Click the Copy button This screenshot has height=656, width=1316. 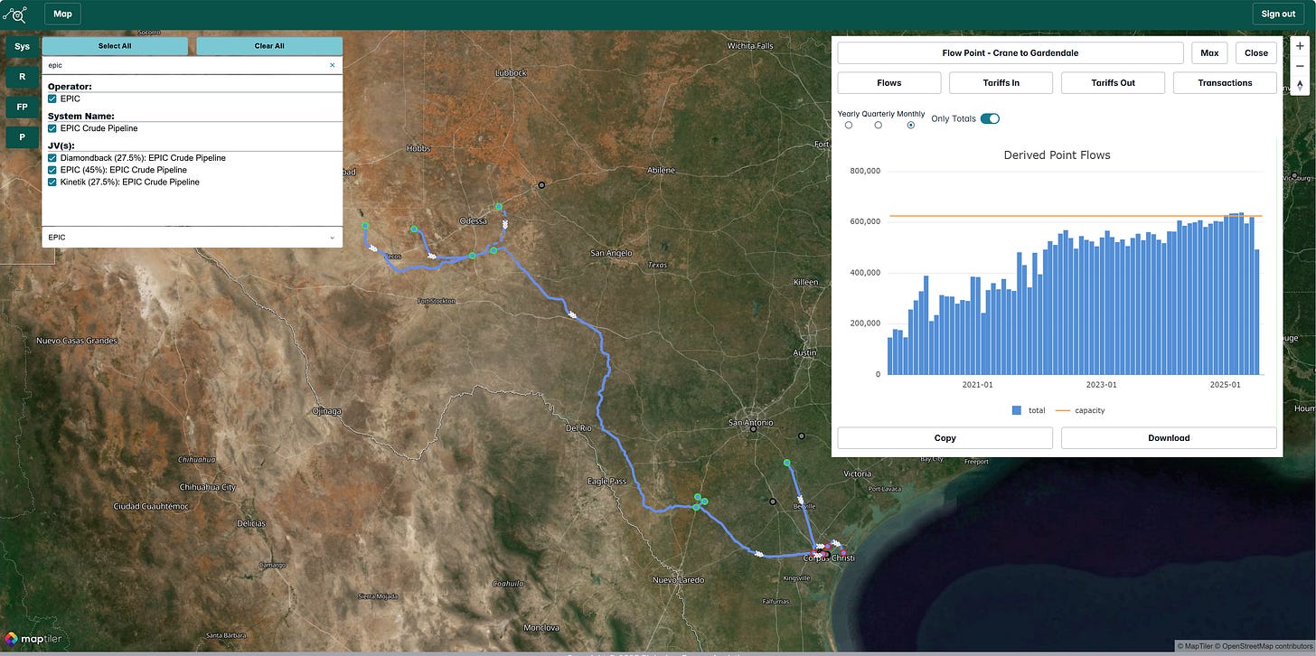click(945, 437)
